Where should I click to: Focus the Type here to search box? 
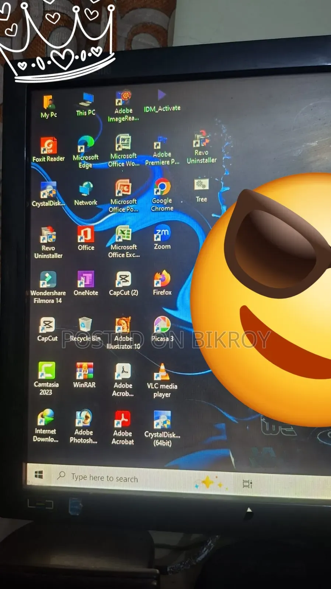(x=122, y=478)
